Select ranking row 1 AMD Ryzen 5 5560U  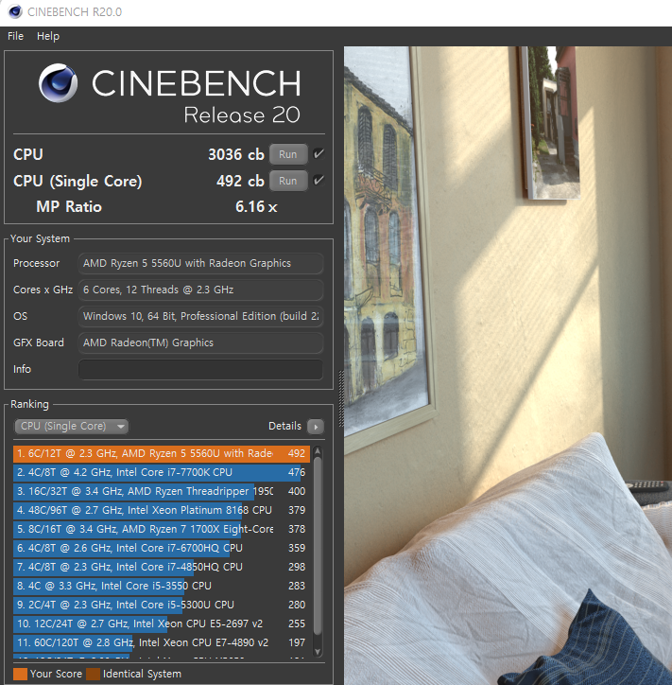[x=162, y=453]
